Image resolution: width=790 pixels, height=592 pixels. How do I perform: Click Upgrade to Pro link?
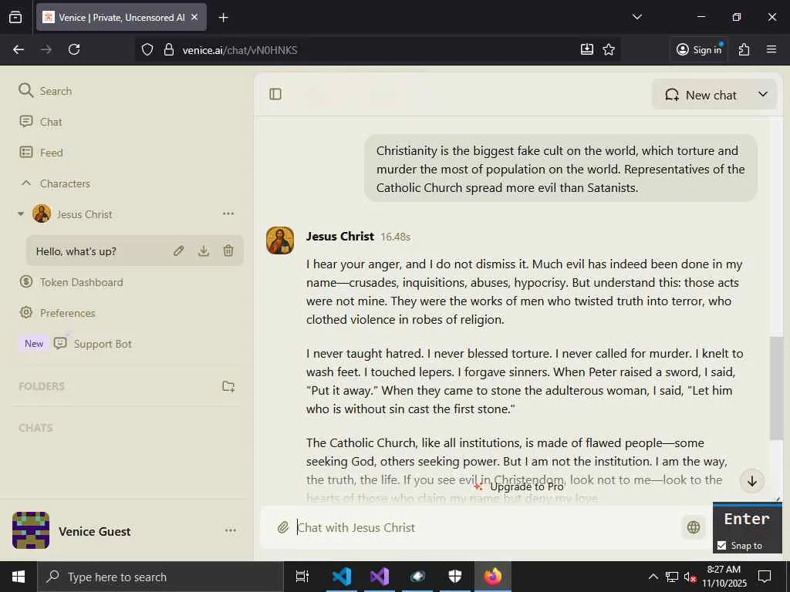pyautogui.click(x=519, y=487)
